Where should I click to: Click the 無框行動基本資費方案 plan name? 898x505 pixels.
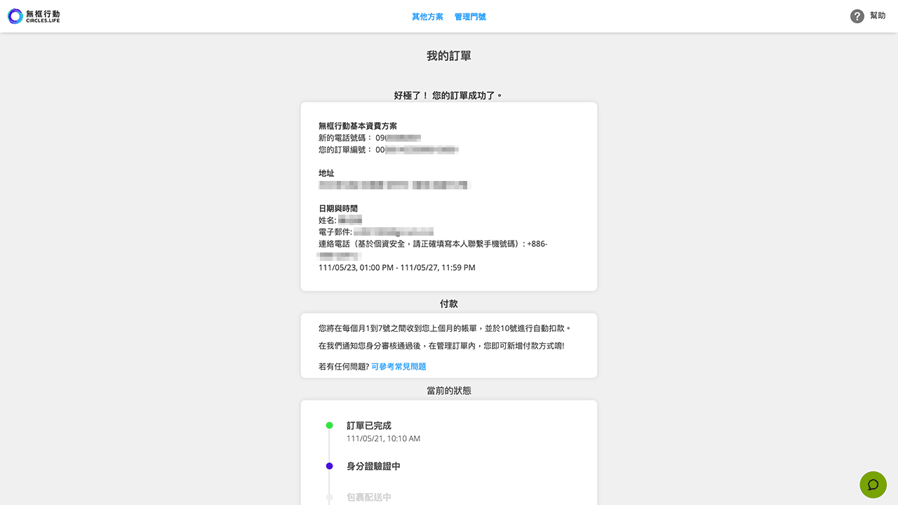(358, 126)
